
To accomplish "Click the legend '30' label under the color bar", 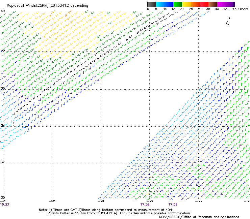I will pyautogui.click(x=199, y=9).
